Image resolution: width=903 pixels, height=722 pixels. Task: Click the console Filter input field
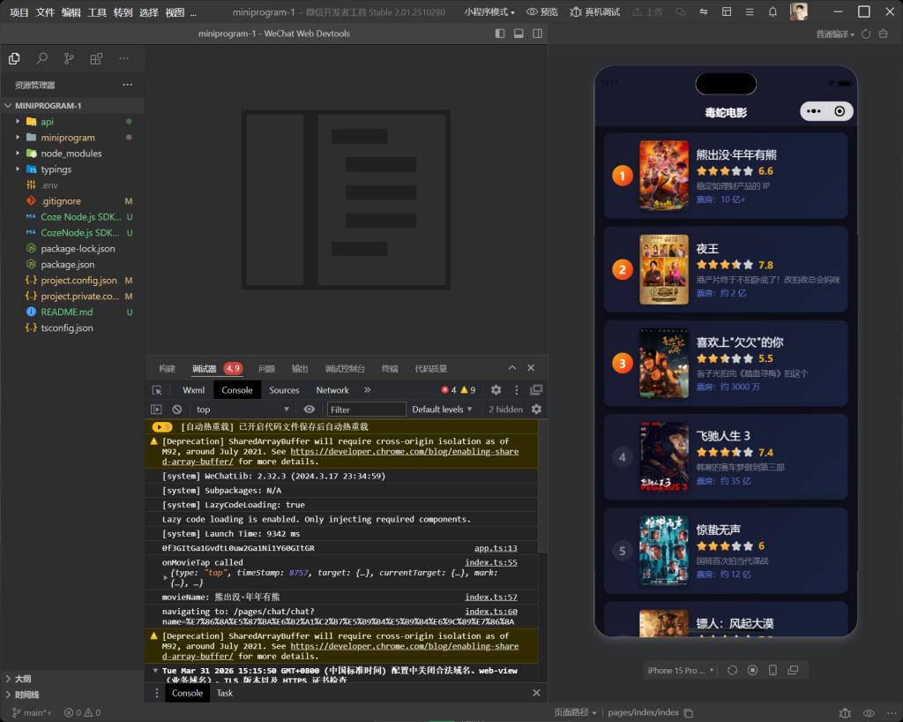coord(366,410)
